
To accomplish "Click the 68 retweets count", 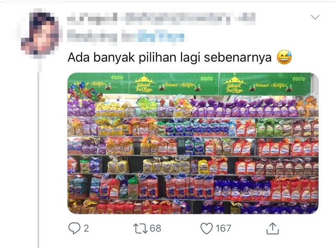I will tap(155, 229).
